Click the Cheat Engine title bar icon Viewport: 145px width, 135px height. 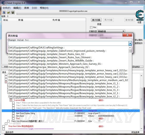[3, 3]
